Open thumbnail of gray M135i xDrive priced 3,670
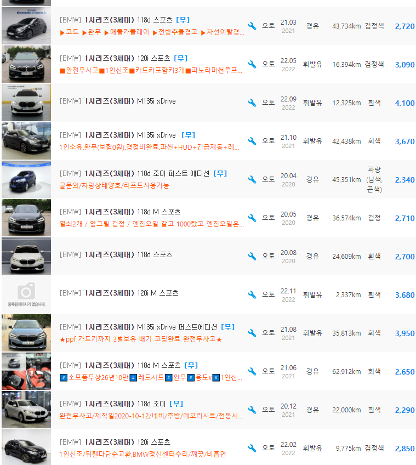416x465 pixels. (x=26, y=141)
